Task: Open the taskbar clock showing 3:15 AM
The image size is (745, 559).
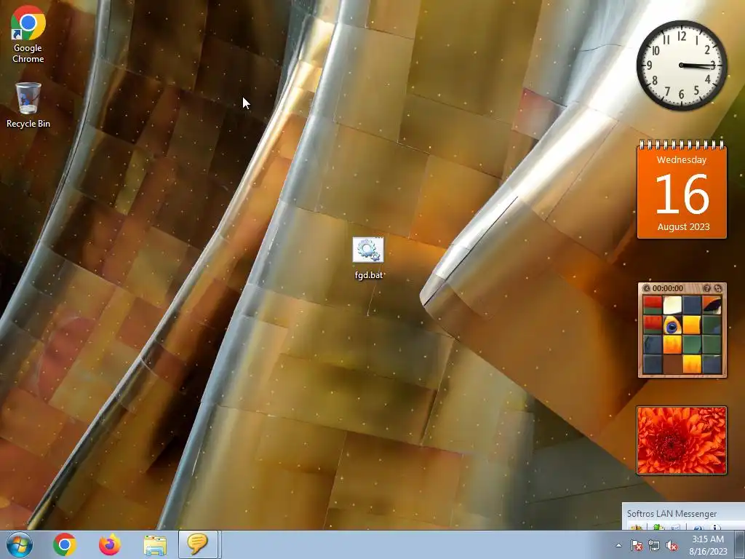Action: 708,545
